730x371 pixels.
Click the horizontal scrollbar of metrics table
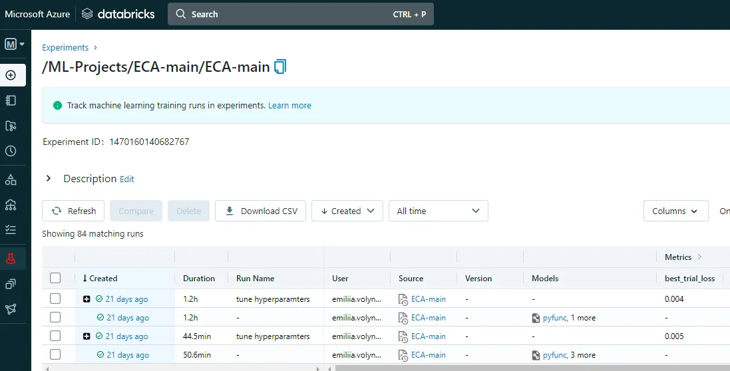(532, 368)
